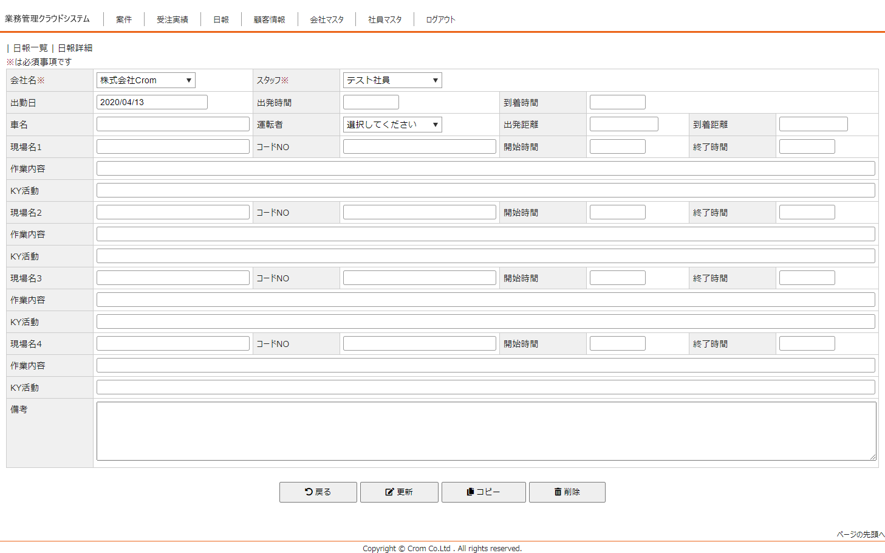Open the スタッフ dropdown showing テスト社員
Viewport: 885px width, 553px height.
392,80
